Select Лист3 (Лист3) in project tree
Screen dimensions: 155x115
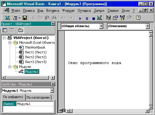tap(36, 62)
